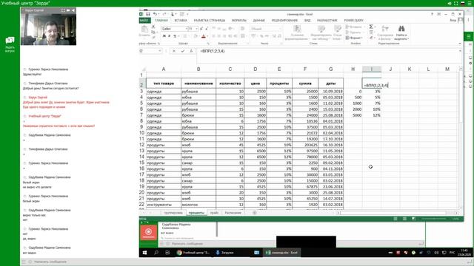
Task: Click fill color bucket button
Action: tap(196, 36)
